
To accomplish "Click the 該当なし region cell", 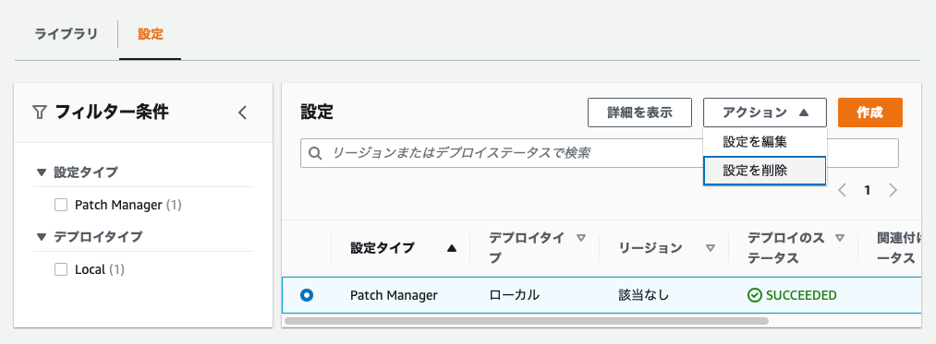I will click(644, 295).
